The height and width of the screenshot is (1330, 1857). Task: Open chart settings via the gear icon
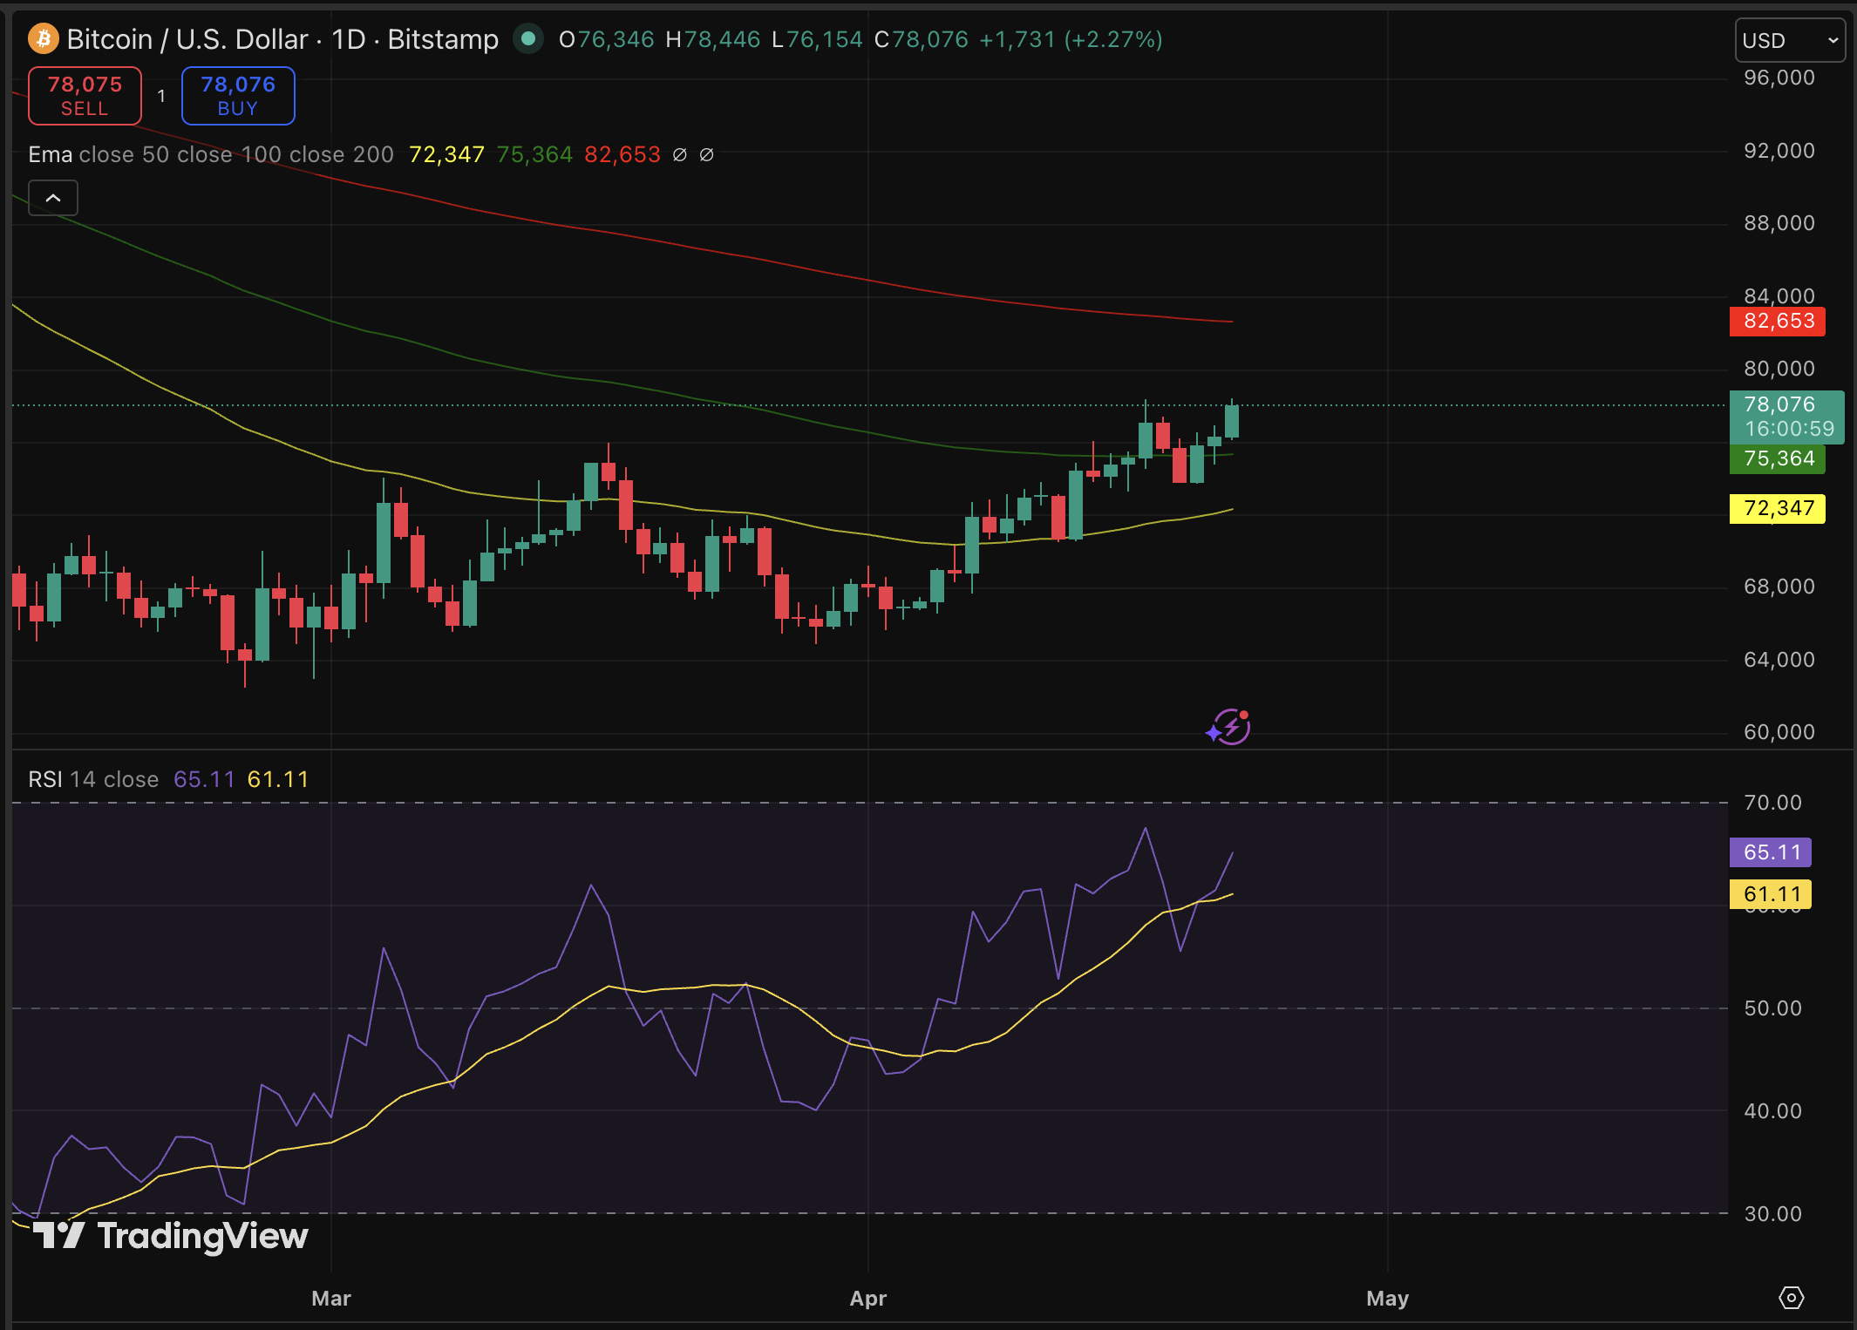click(x=1793, y=1298)
